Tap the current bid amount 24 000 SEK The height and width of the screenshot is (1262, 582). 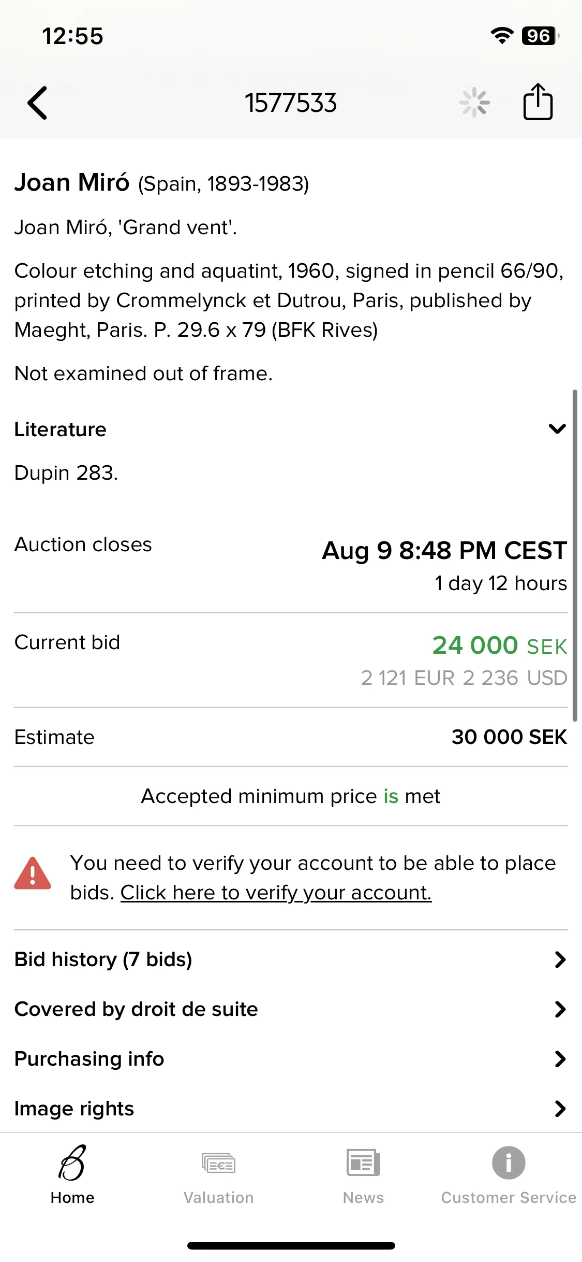(x=500, y=646)
